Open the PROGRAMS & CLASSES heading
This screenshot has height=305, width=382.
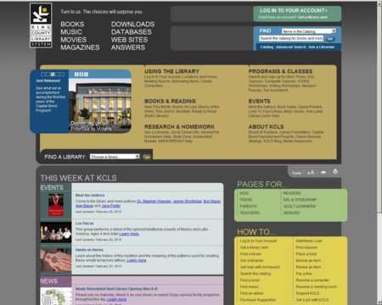[280, 71]
